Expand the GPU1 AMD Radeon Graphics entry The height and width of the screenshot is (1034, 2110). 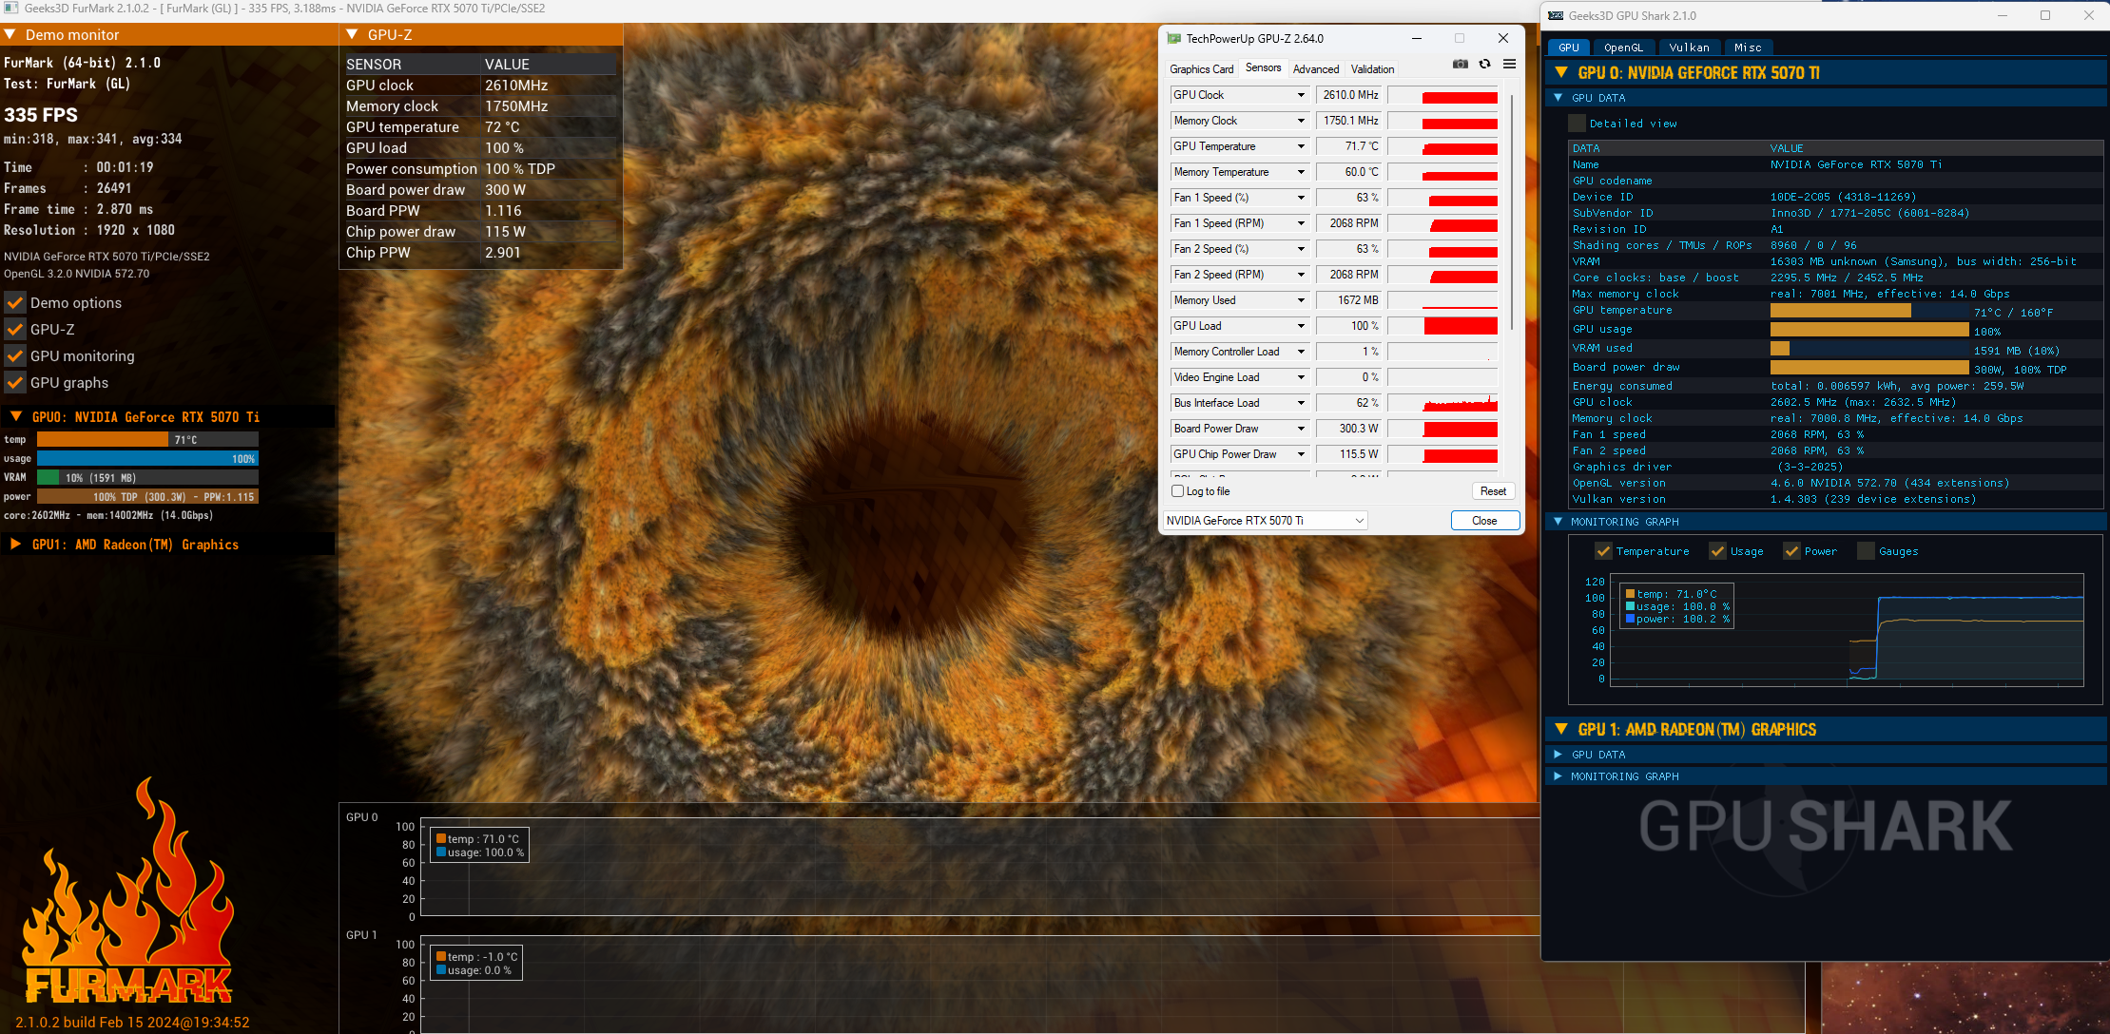pyautogui.click(x=15, y=545)
